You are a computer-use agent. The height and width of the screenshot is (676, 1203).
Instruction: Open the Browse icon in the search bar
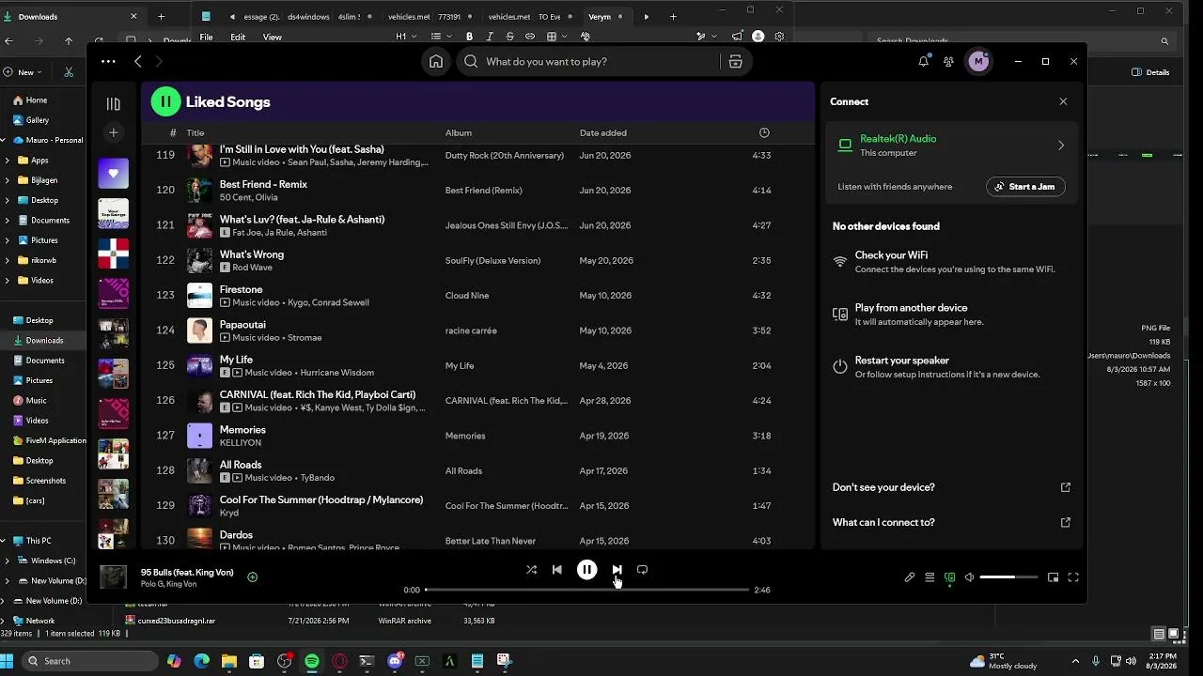(735, 61)
